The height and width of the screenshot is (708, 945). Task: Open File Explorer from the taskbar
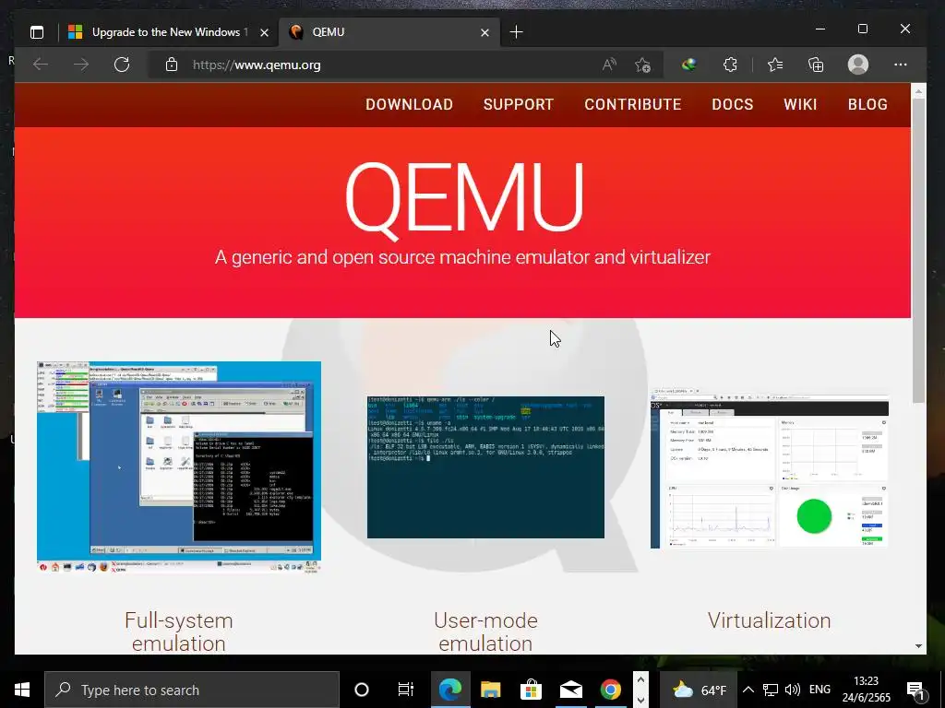pos(491,690)
